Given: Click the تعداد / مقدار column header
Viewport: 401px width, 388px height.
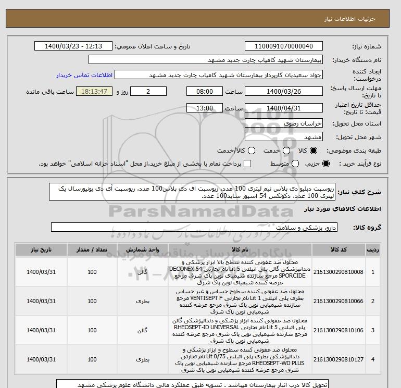Looking at the screenshot, I should [92, 249].
